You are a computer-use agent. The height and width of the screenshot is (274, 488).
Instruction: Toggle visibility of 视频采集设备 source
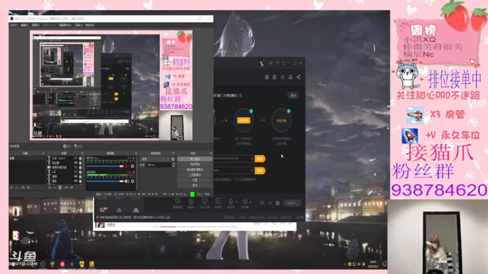[x=76, y=167]
